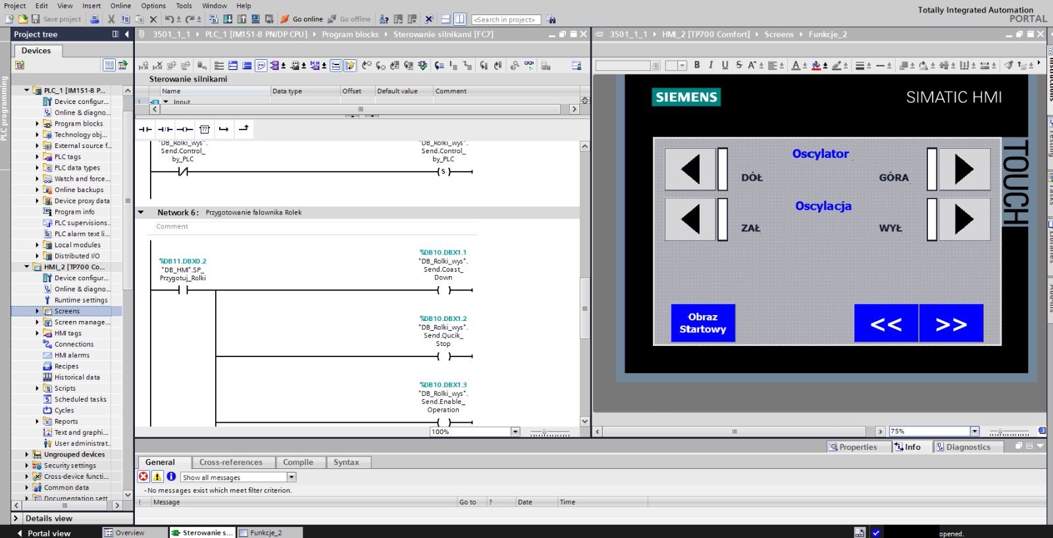1053x538 pixels.
Task: Toggle the error messages filter
Action: click(x=143, y=477)
